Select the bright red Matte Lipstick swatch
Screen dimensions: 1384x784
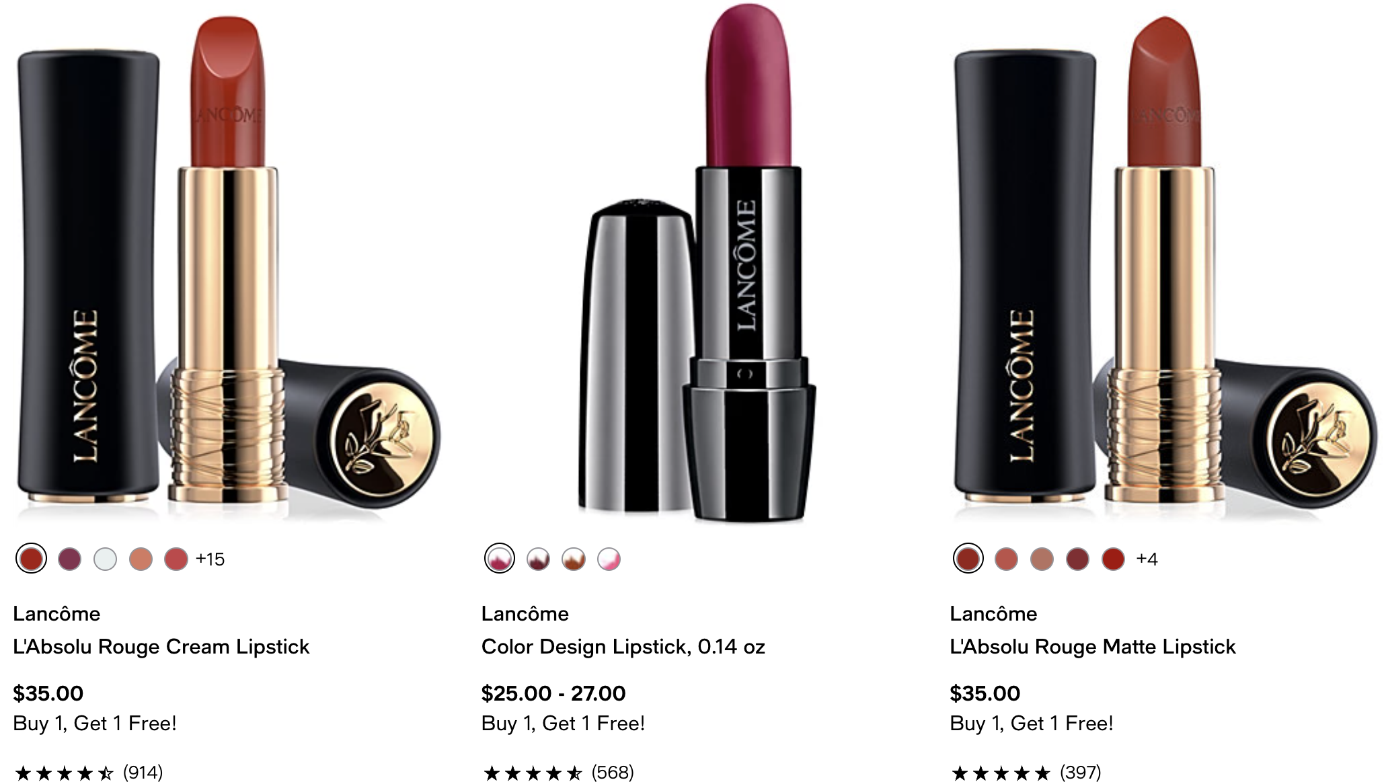(1113, 559)
